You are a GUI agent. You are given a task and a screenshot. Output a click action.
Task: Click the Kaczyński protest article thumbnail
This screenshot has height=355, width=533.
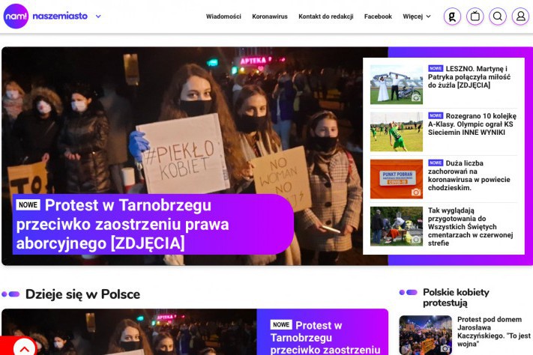coord(425,335)
